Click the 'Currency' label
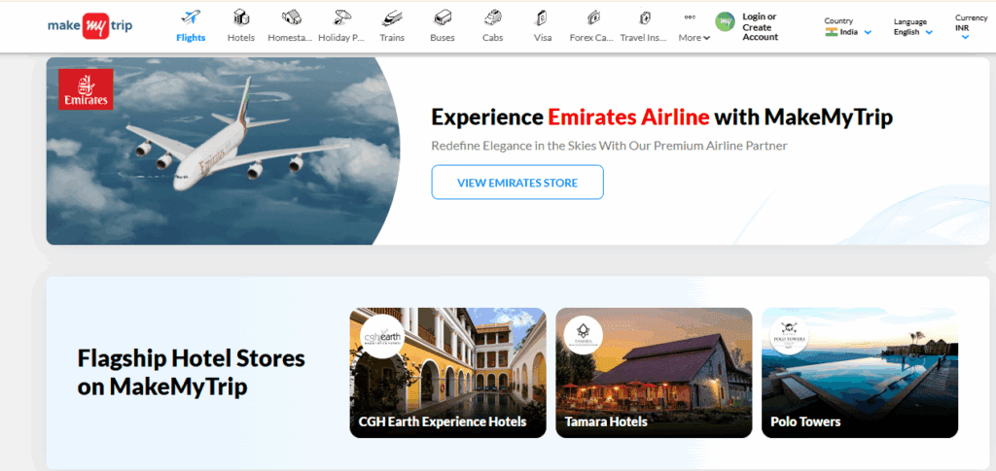The width and height of the screenshot is (996, 471). click(972, 17)
